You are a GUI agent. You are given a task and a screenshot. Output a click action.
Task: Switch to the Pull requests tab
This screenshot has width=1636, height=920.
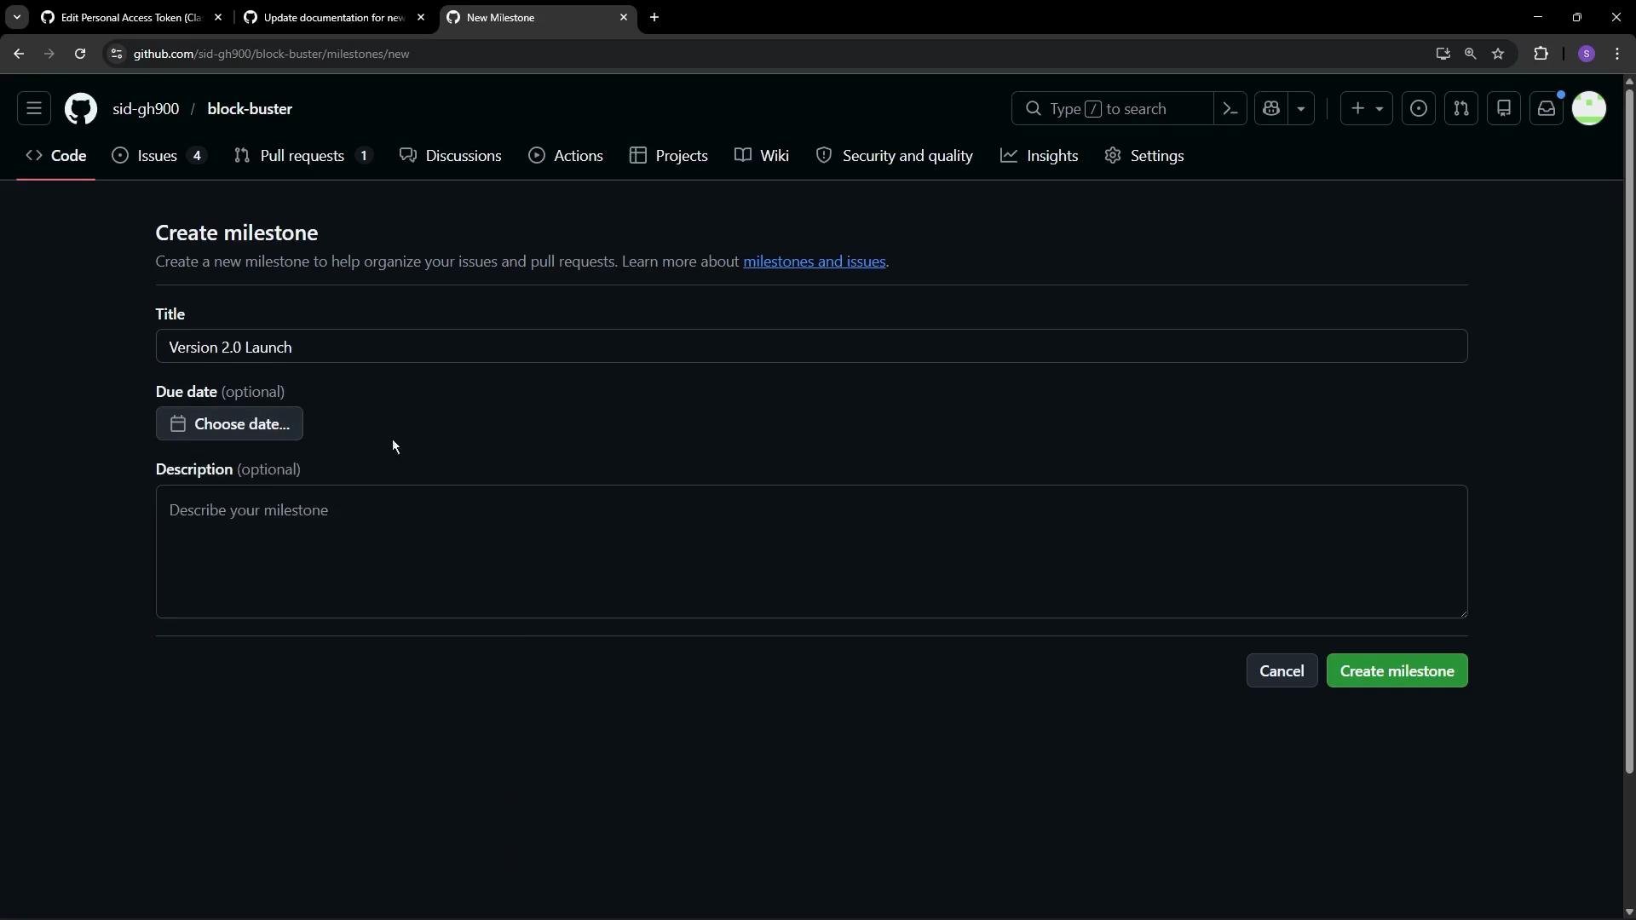click(303, 156)
